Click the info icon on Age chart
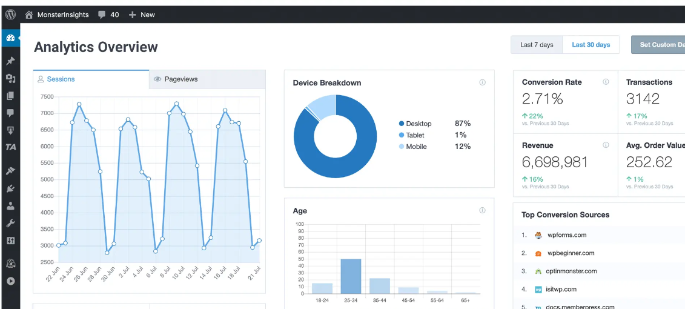 tap(482, 211)
